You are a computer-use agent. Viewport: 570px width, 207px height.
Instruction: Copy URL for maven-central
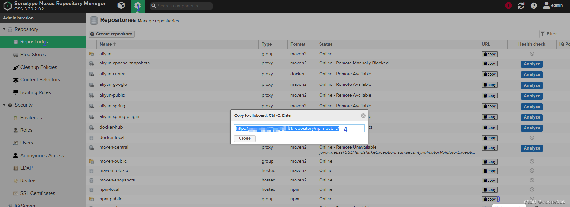pyautogui.click(x=489, y=148)
